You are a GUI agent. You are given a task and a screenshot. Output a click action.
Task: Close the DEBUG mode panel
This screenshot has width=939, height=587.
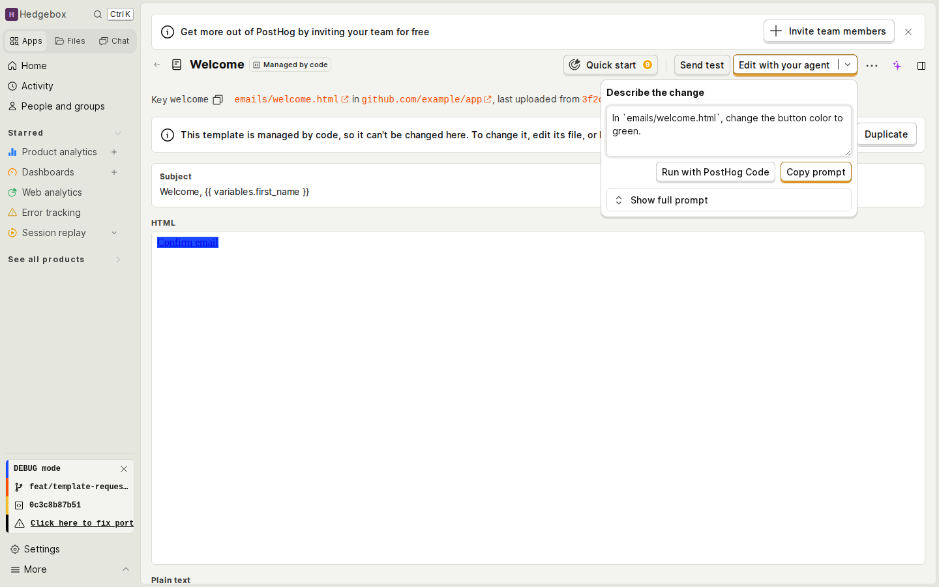point(124,469)
